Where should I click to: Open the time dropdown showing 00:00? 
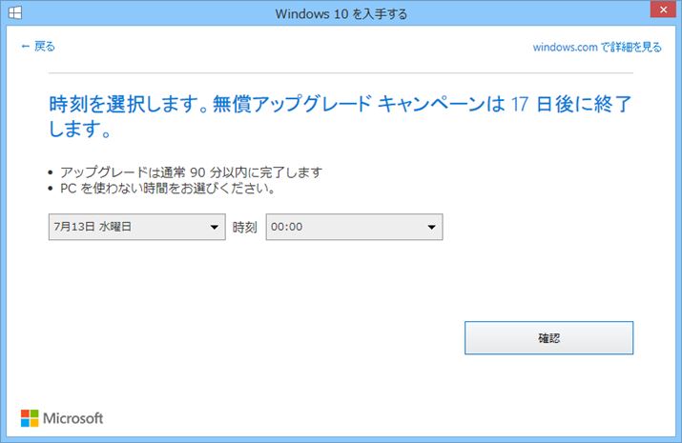[x=354, y=227]
